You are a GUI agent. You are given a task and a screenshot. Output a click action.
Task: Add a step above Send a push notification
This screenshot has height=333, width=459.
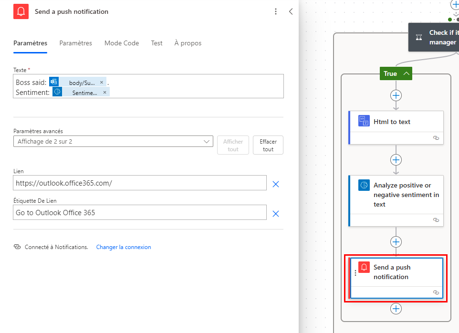pos(396,242)
